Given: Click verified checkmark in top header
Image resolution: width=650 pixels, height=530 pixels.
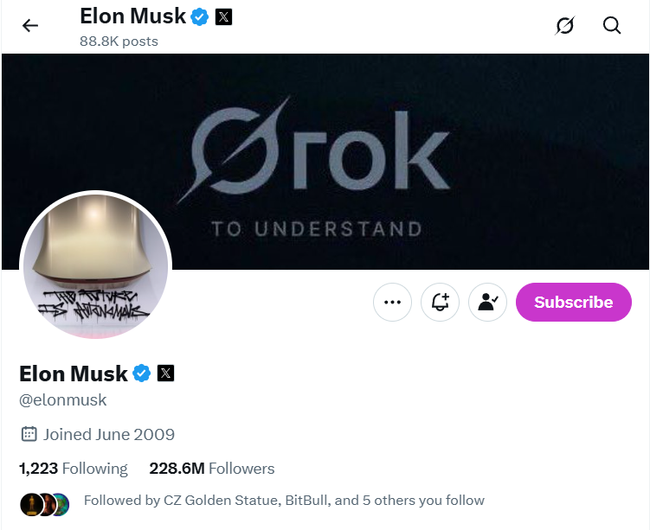Looking at the screenshot, I should tap(200, 16).
